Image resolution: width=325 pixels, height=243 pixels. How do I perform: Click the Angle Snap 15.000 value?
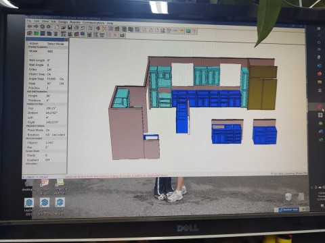51,79
